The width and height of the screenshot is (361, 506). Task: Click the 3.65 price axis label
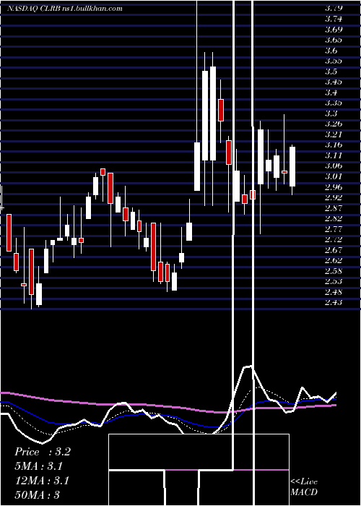click(334, 40)
